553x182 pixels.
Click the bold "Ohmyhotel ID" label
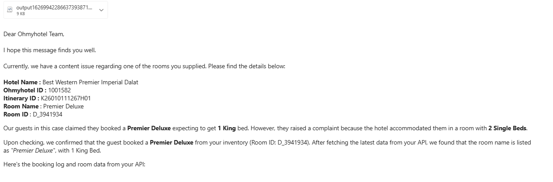click(x=25, y=90)
